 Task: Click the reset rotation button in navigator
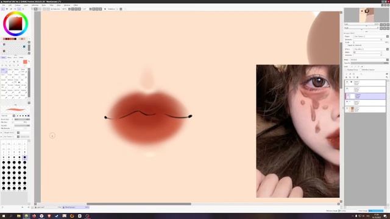(388, 29)
